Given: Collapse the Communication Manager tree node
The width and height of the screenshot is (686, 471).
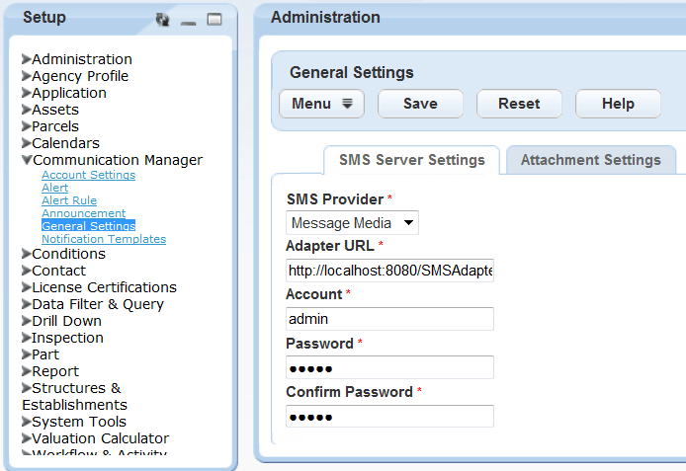Looking at the screenshot, I should click(27, 160).
